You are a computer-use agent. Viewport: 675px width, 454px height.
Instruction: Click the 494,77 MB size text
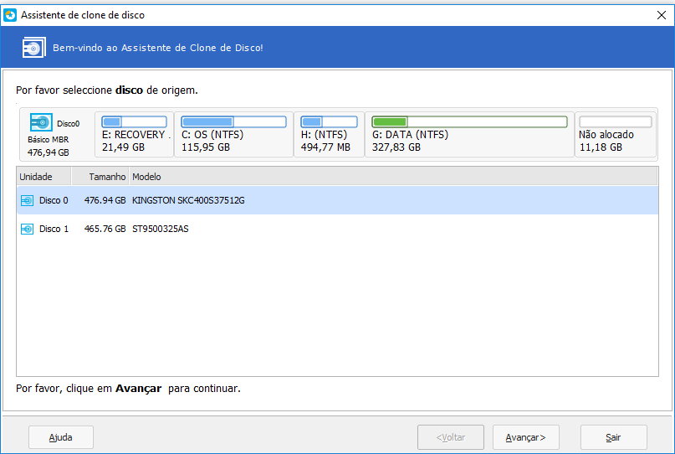point(325,147)
